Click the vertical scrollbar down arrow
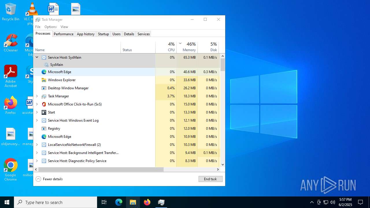The height and width of the screenshot is (208, 370). click(x=223, y=165)
